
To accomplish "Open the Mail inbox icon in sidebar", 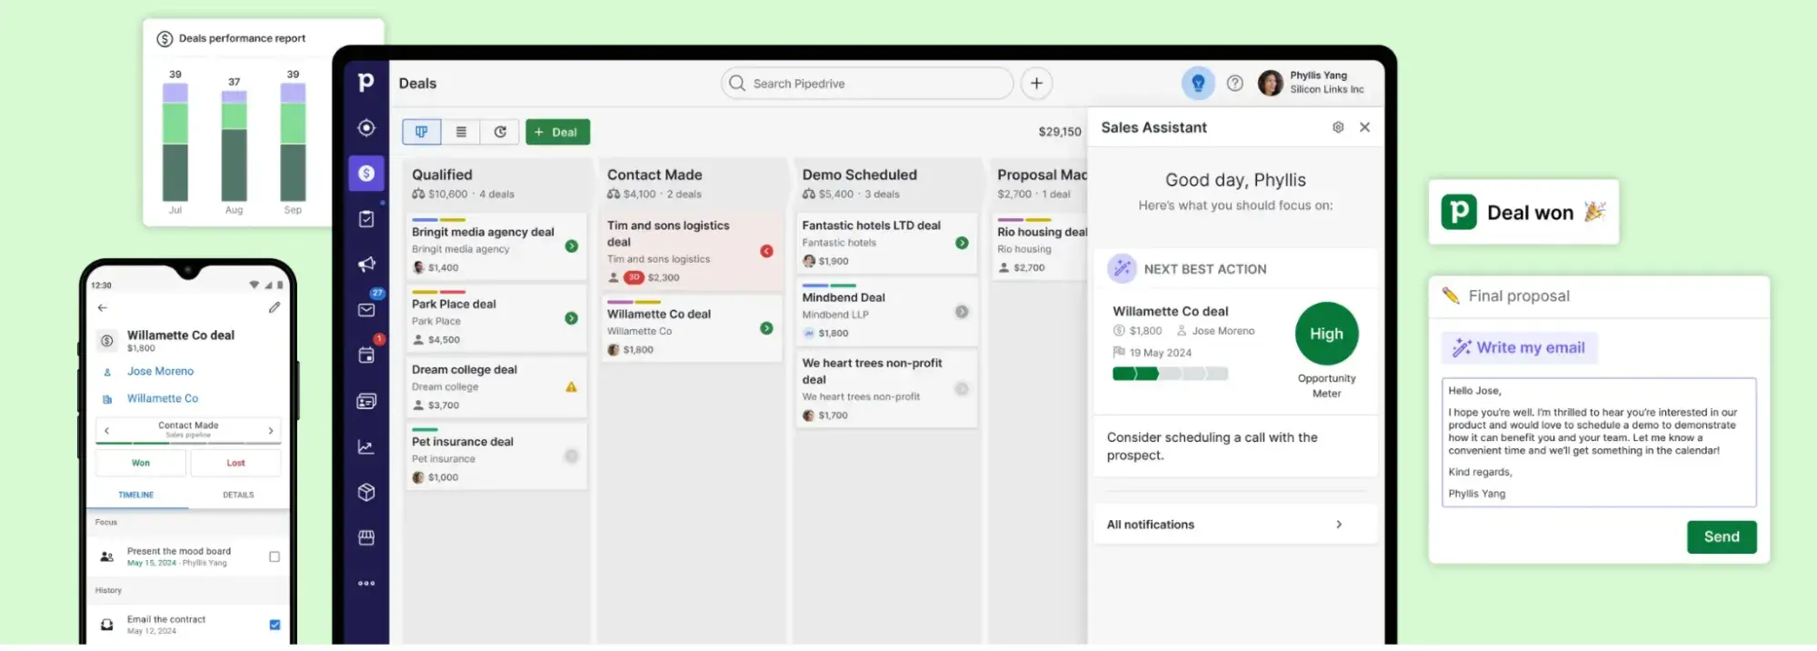I will 366,310.
